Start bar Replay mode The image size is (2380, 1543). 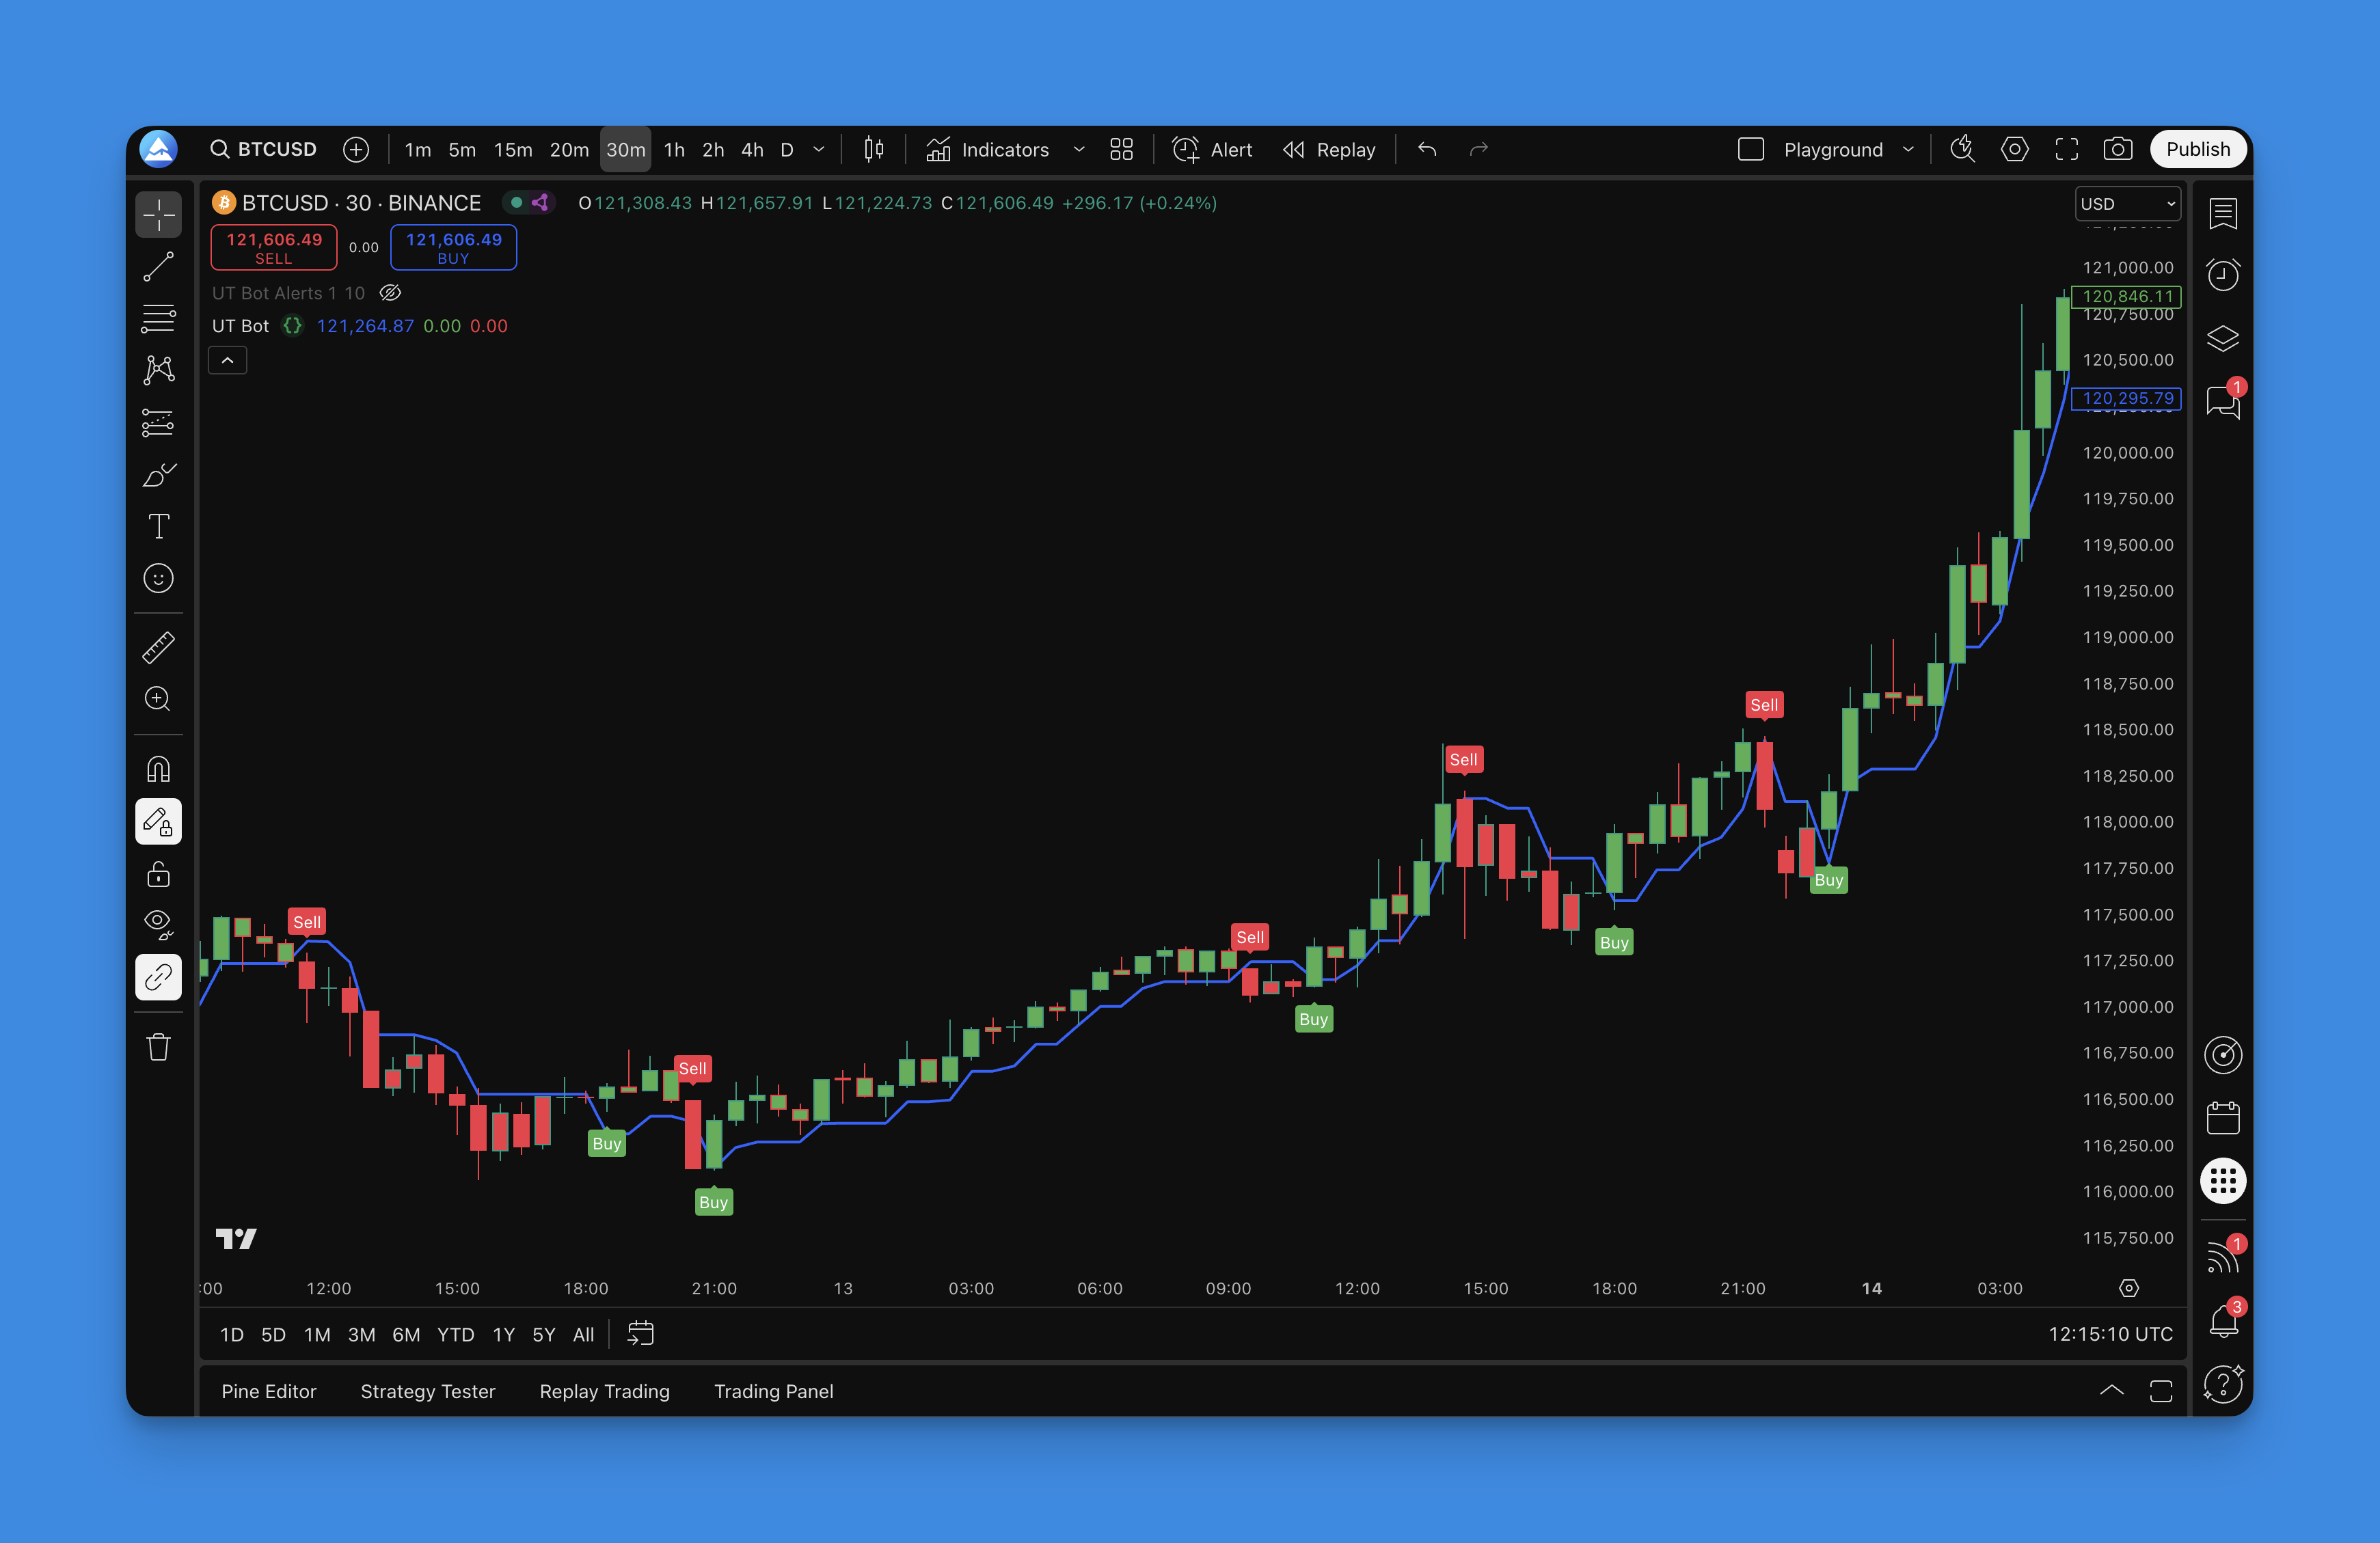1330,149
